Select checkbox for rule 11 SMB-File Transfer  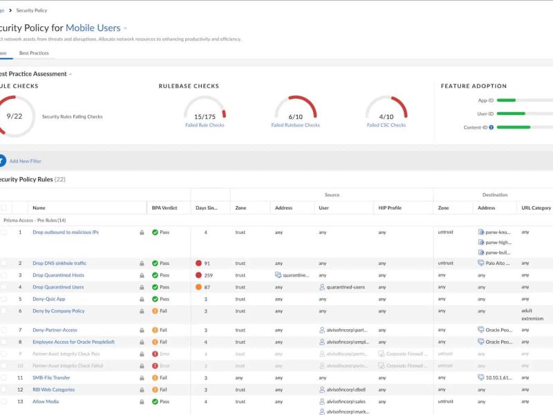(3, 378)
